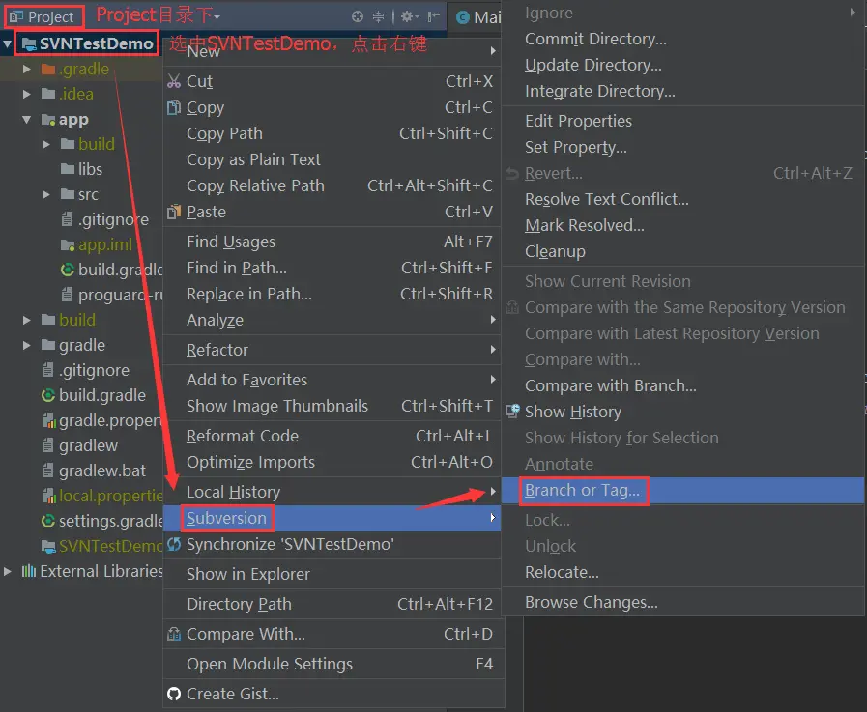Click the settings.gradle file icon

(x=48, y=521)
